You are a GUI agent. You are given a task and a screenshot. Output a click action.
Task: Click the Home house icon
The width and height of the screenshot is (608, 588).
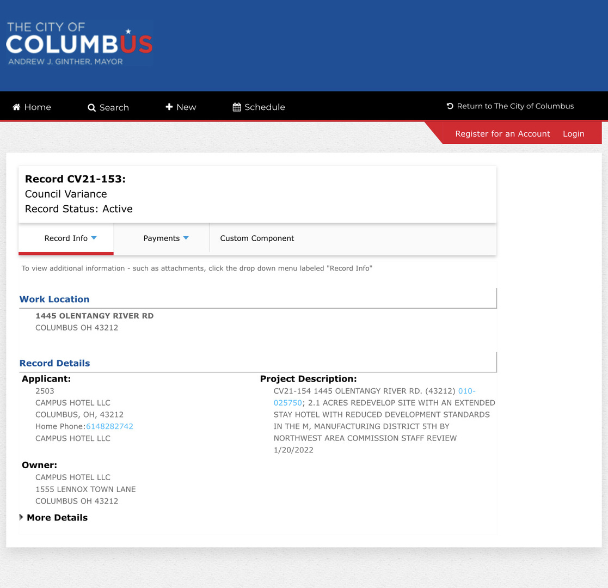16,107
